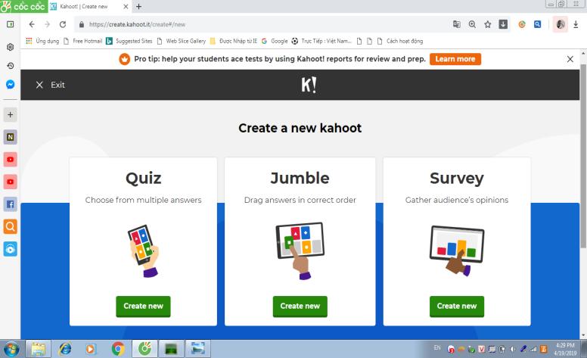Open the Windows Start menu

coord(11,350)
